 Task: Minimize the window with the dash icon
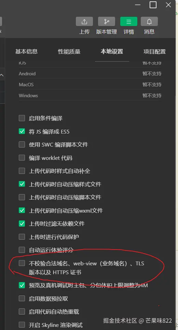point(138,5)
